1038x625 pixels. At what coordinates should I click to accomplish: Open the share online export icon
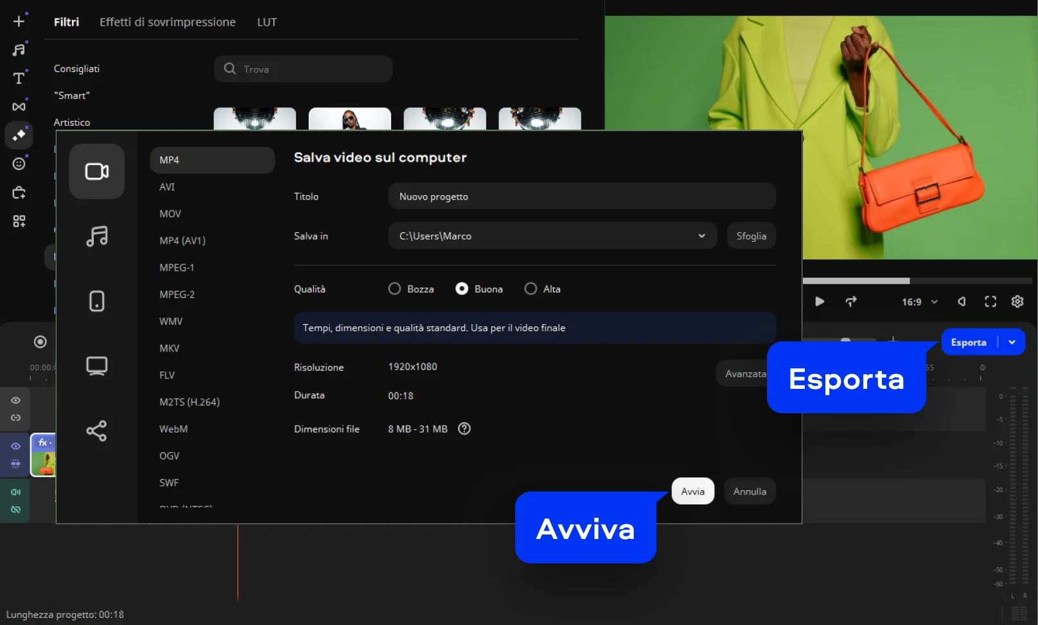(x=96, y=431)
